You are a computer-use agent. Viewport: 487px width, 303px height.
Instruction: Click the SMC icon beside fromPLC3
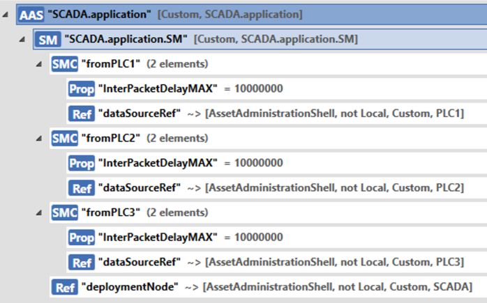pos(65,212)
